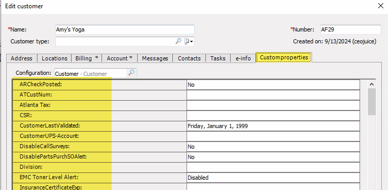Click the Name field with Amy's Yoga
Image resolution: width=388 pixels, height=190 pixels.
(125, 29)
